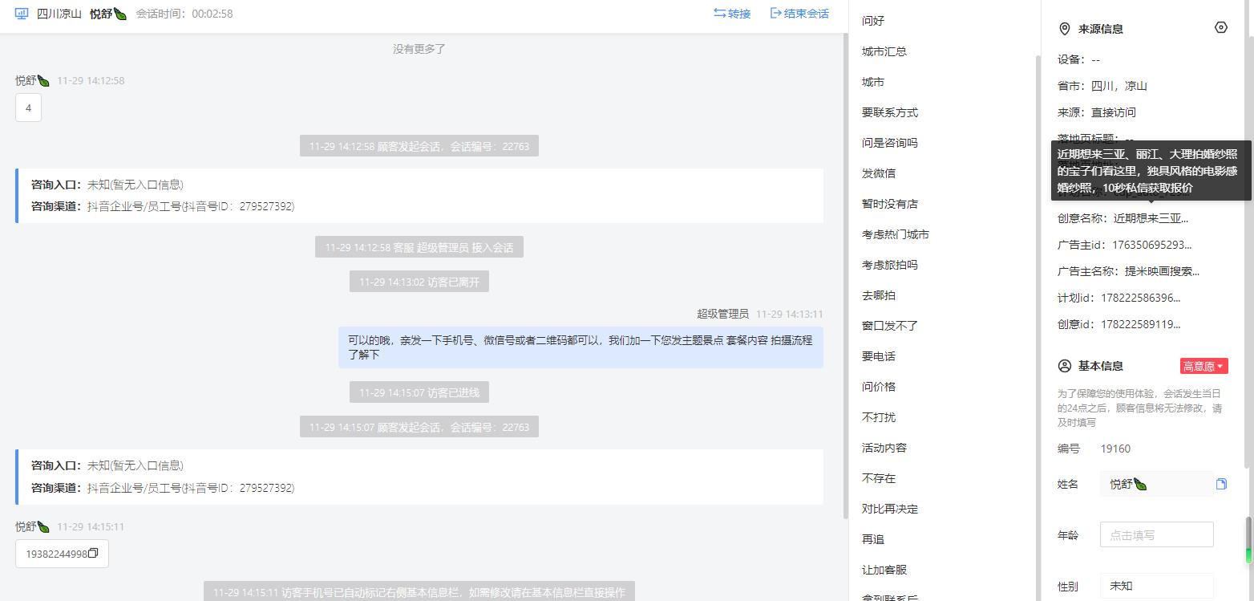Click the 省市: 四川, 凉山 line

1102,86
